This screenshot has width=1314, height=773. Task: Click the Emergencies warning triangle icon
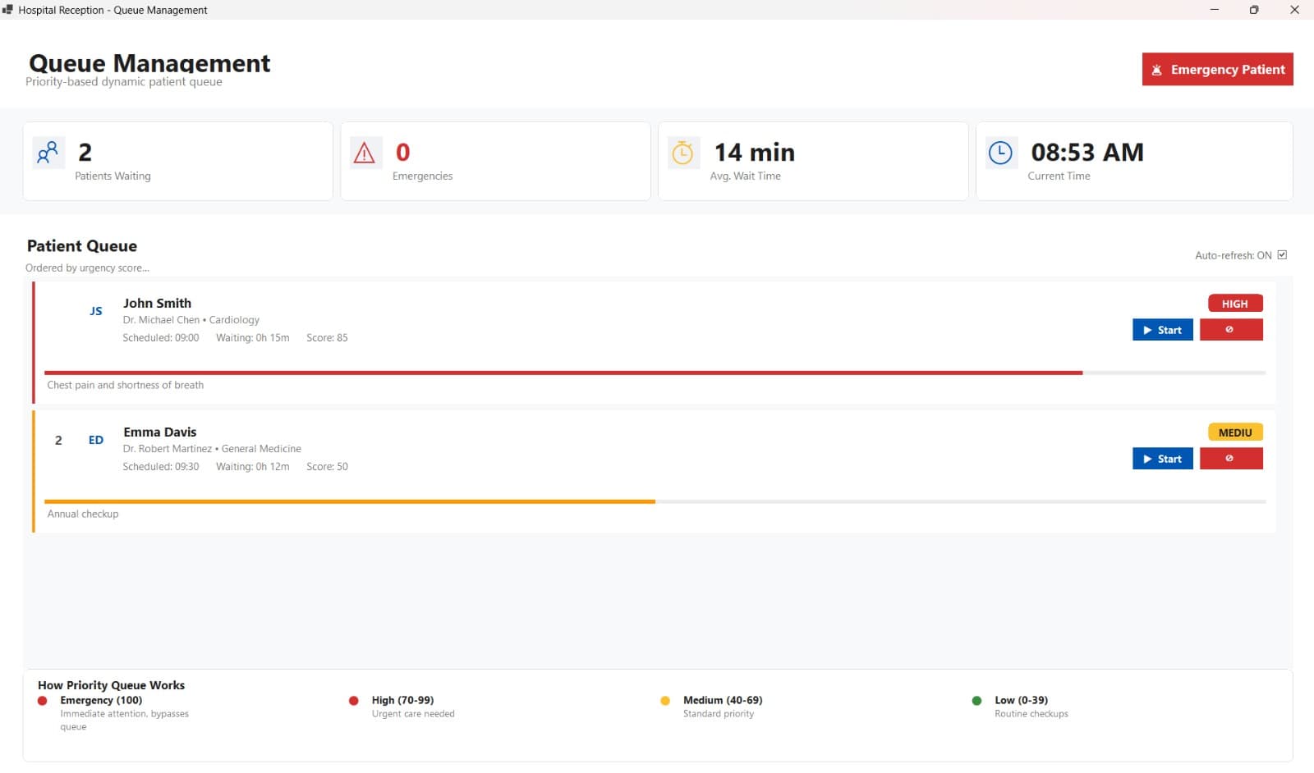click(364, 153)
